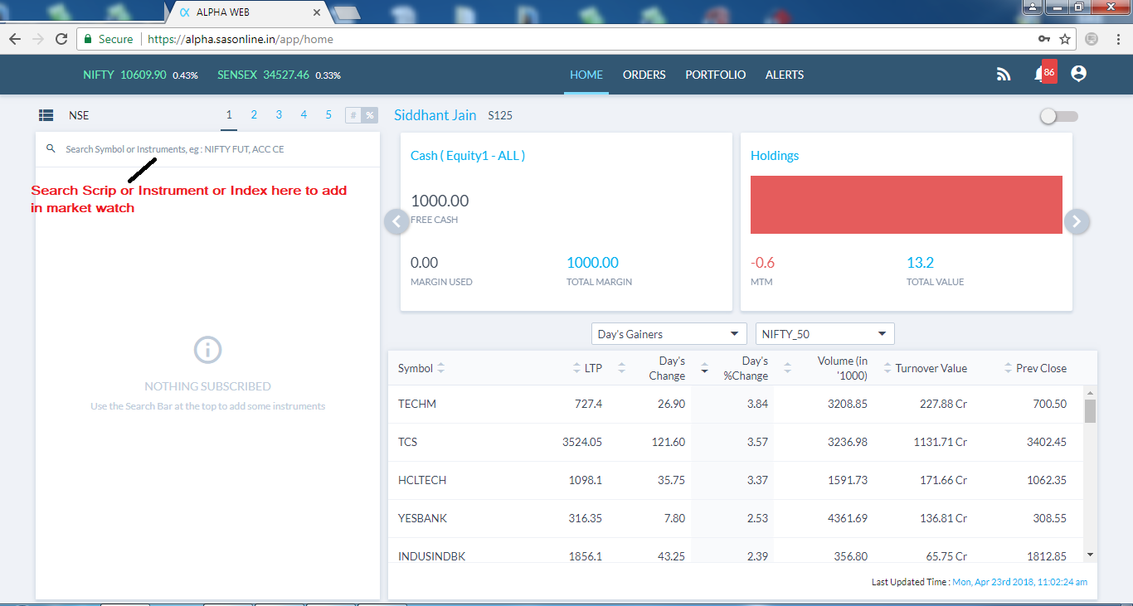The image size is (1133, 606).
Task: Click the red holdings bar
Action: coord(907,204)
